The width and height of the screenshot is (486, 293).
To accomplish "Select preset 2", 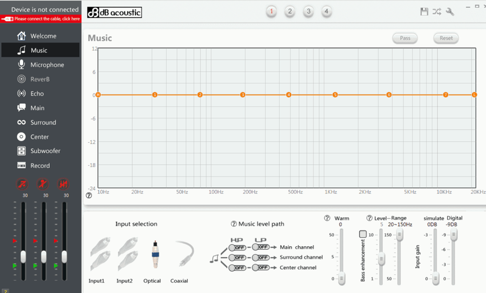I will (290, 12).
